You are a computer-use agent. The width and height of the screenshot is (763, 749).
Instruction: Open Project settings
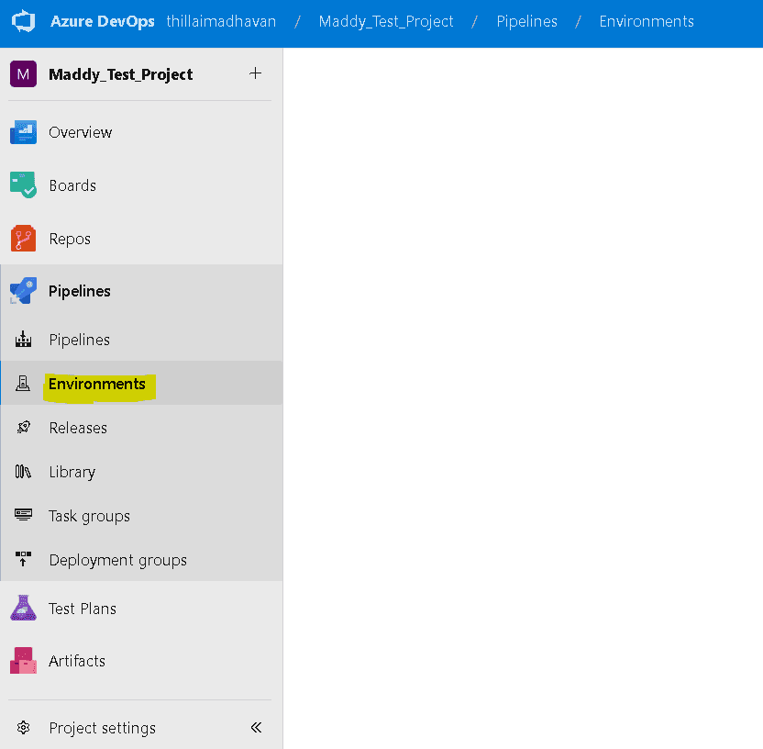coord(102,728)
